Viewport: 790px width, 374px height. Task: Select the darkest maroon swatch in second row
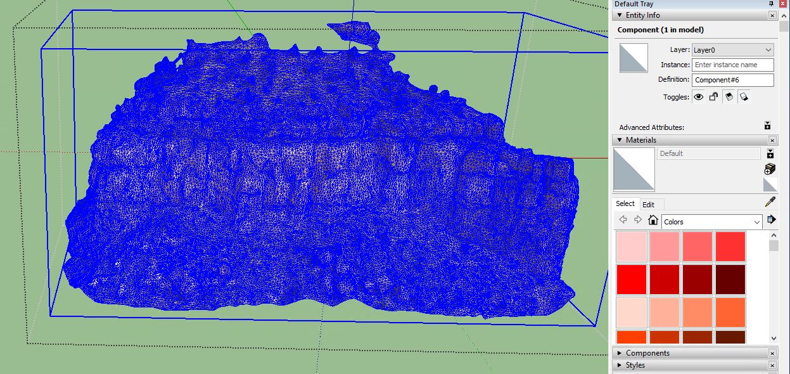(730, 280)
